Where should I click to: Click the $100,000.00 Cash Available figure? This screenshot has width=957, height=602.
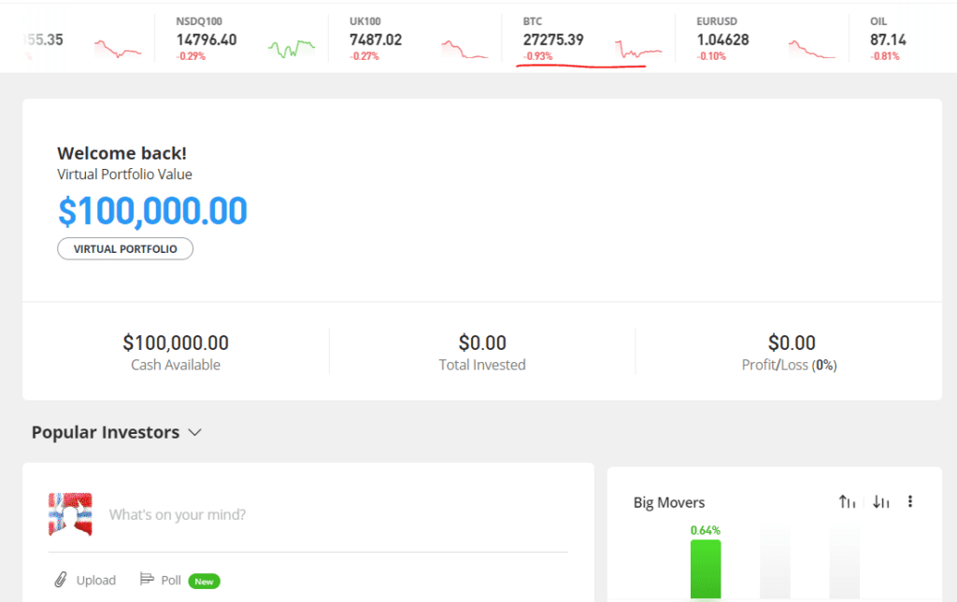pyautogui.click(x=176, y=343)
